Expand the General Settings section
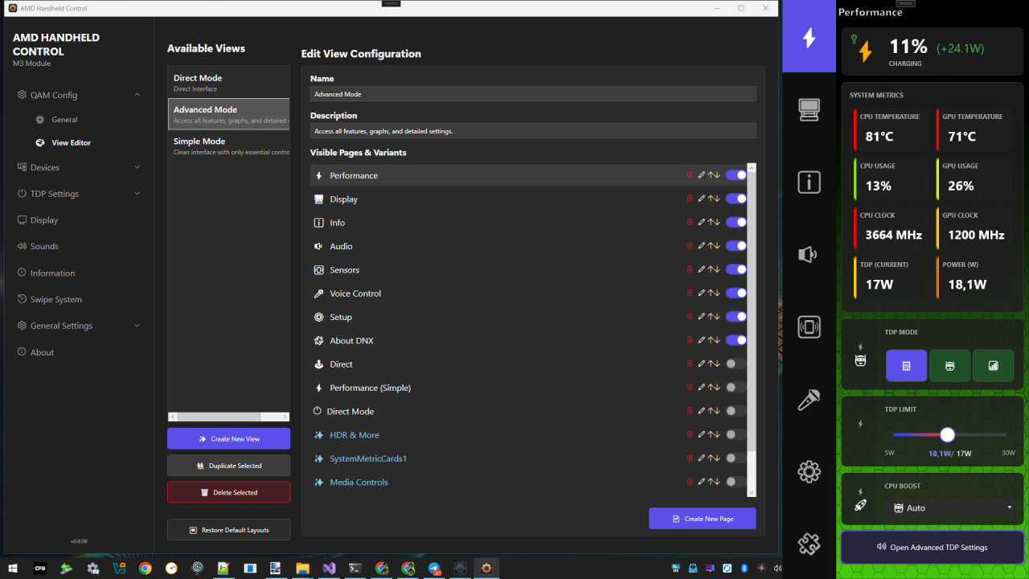Viewport: 1029px width, 579px height. pos(79,326)
